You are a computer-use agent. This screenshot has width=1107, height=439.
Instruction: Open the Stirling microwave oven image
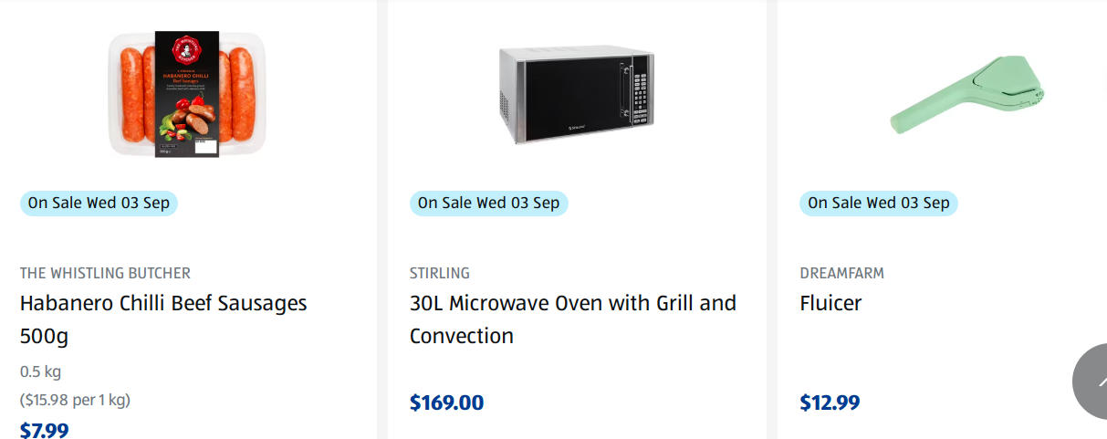(577, 95)
